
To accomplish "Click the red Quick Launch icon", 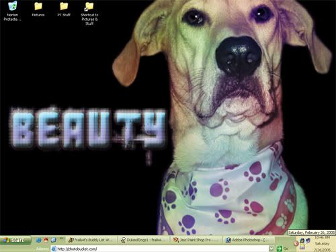I will click(x=46, y=240).
